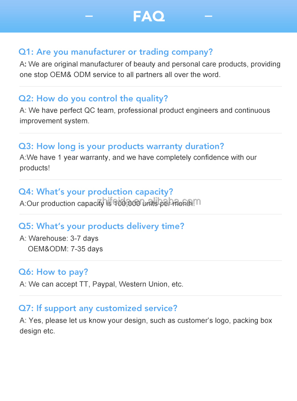
Task: Open the Q2 quality control question
Action: [x=93, y=99]
